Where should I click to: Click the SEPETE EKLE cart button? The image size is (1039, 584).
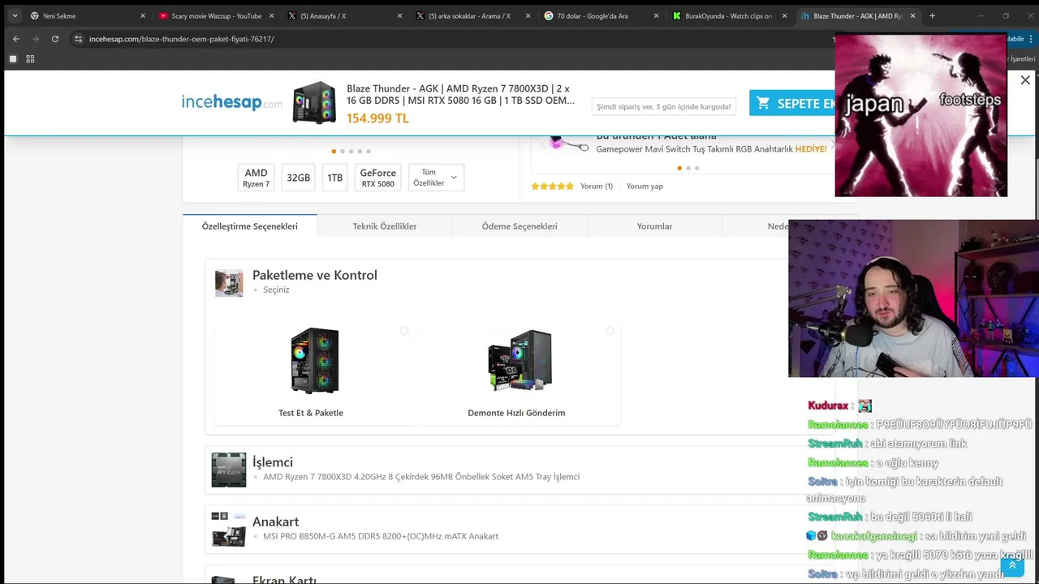coord(792,103)
